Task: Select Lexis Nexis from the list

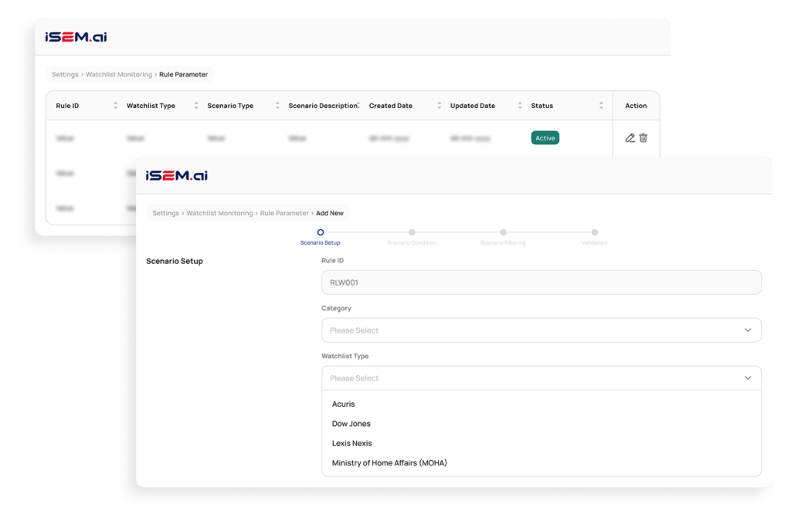Action: click(x=352, y=444)
